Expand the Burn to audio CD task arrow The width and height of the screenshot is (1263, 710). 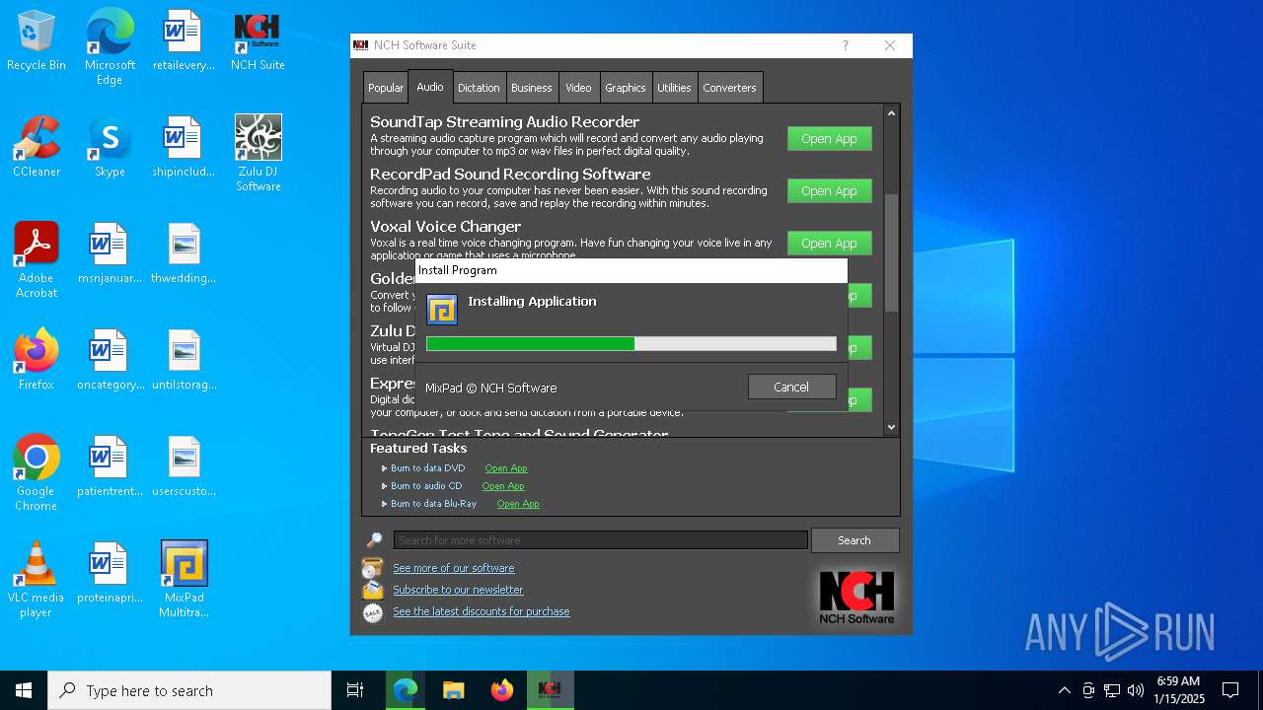(384, 486)
